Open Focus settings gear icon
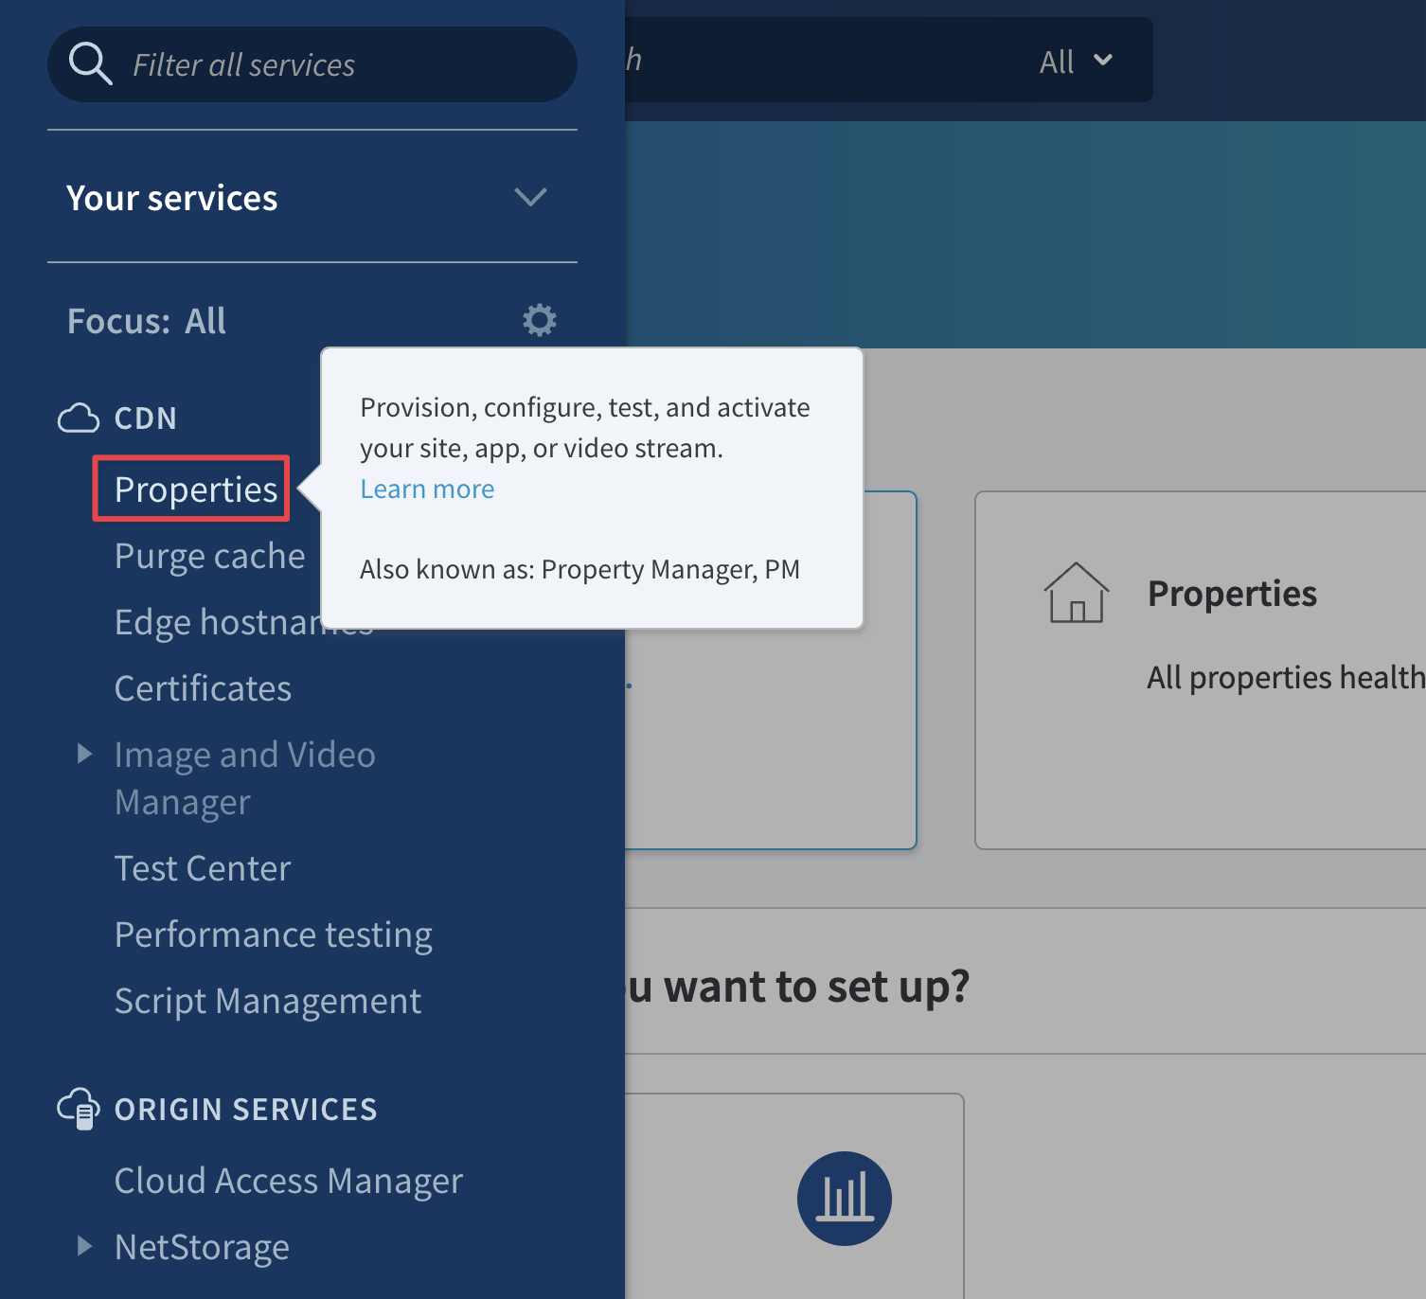The image size is (1426, 1299). (540, 320)
